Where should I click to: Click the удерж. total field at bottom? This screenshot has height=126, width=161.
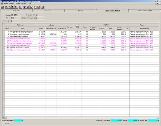[x=134, y=120]
